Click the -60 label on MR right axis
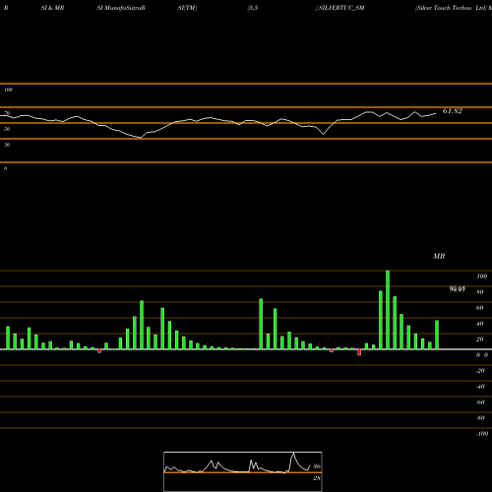The width and height of the screenshot is (492, 492). tap(480, 402)
